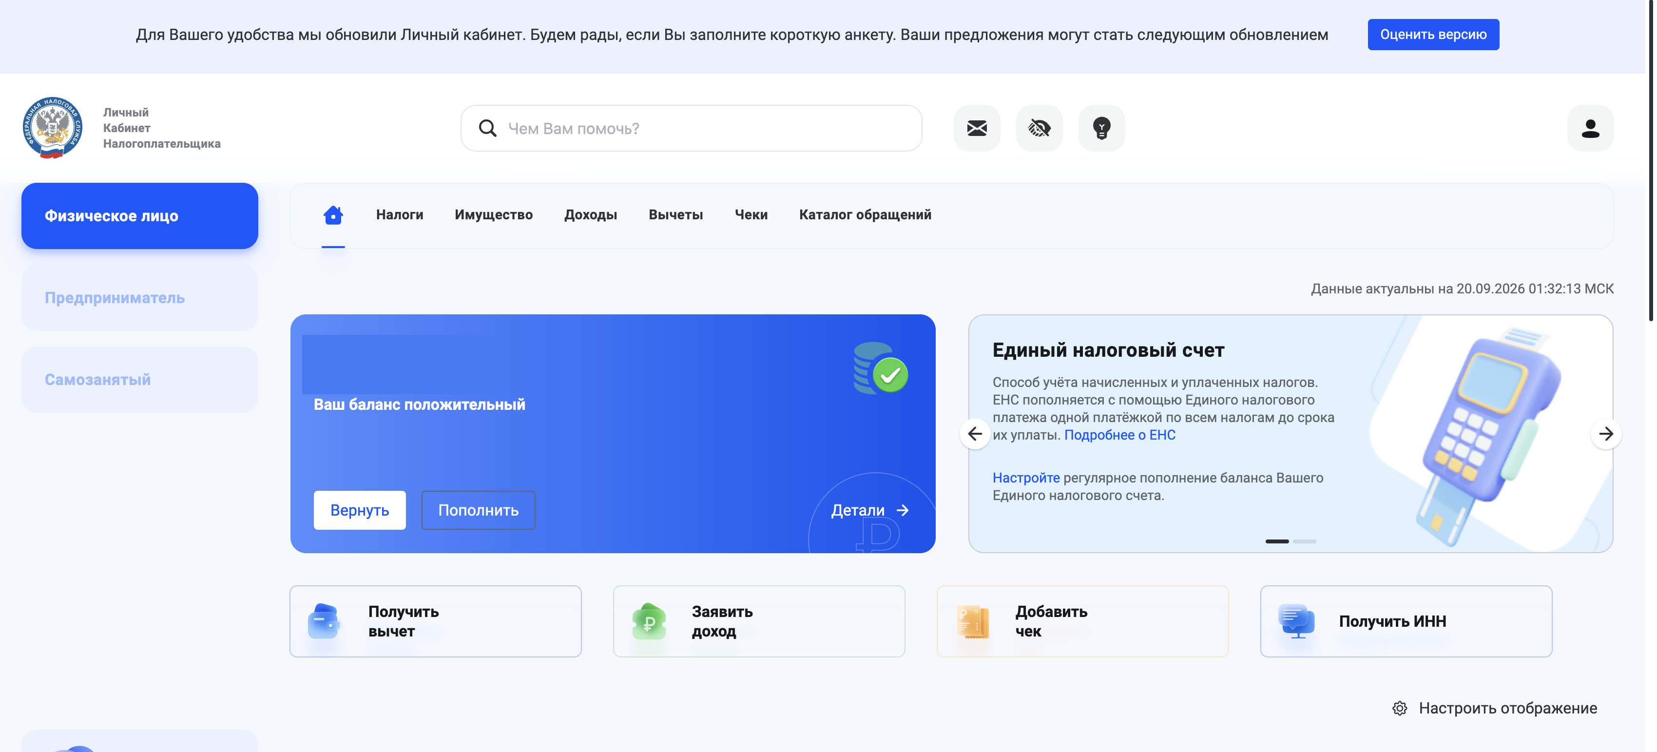Switch to the Самозанятый role
1657x752 pixels.
click(139, 380)
